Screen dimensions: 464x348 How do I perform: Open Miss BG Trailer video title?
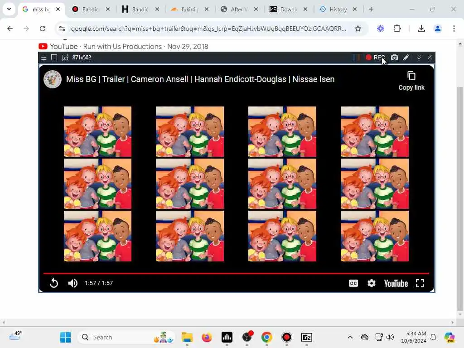(200, 79)
